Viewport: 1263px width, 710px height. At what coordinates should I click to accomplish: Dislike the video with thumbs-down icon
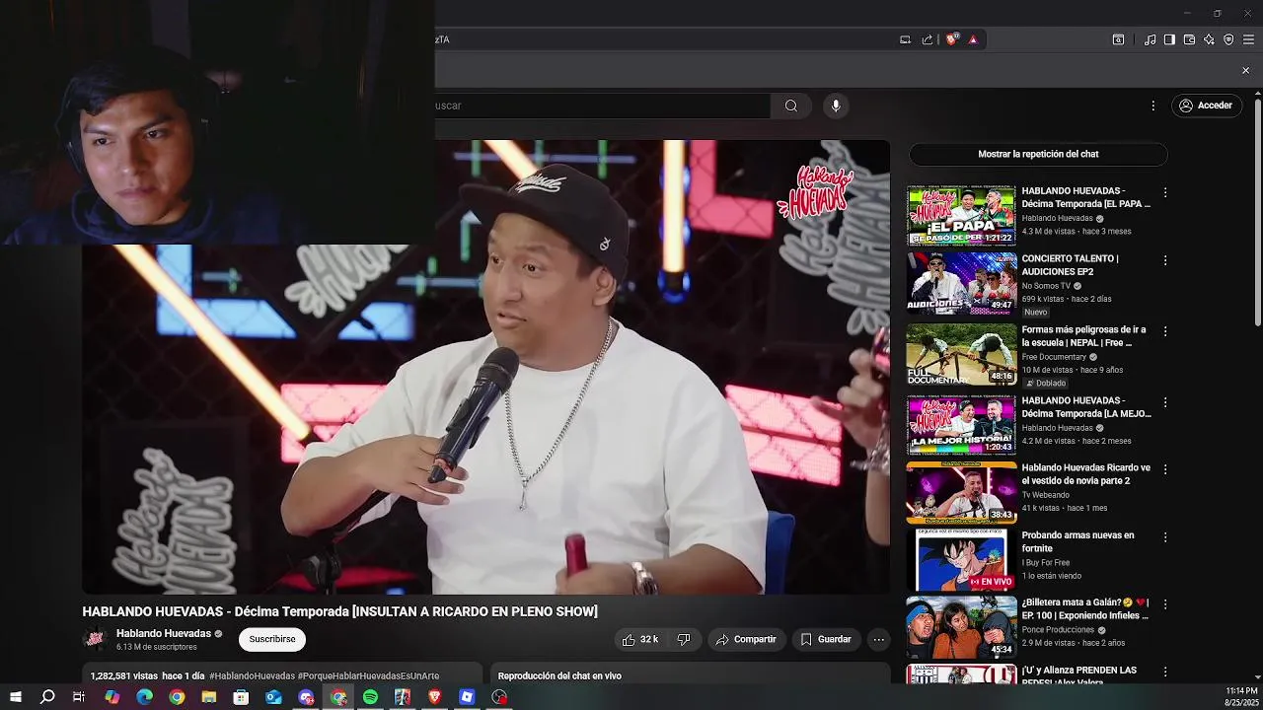[x=683, y=639]
